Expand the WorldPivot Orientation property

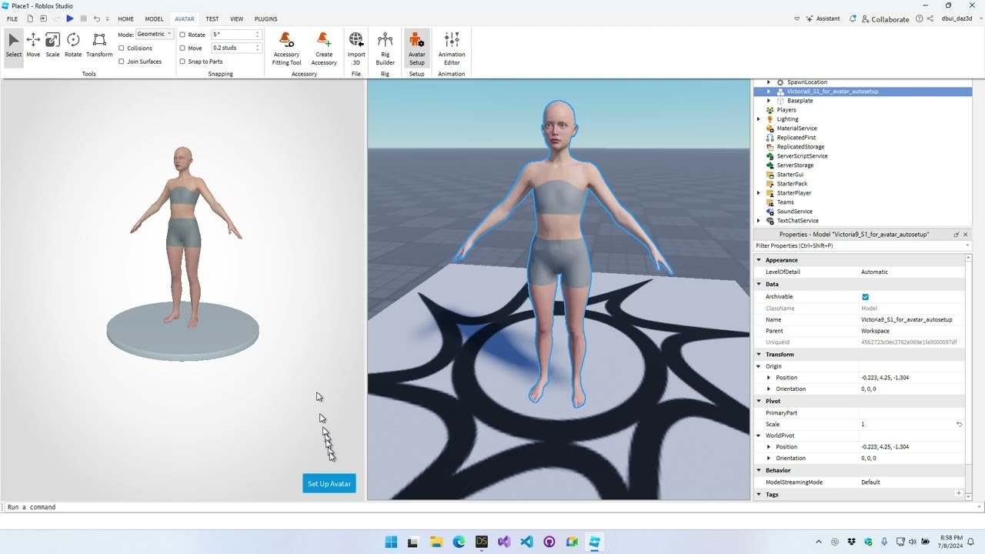768,458
